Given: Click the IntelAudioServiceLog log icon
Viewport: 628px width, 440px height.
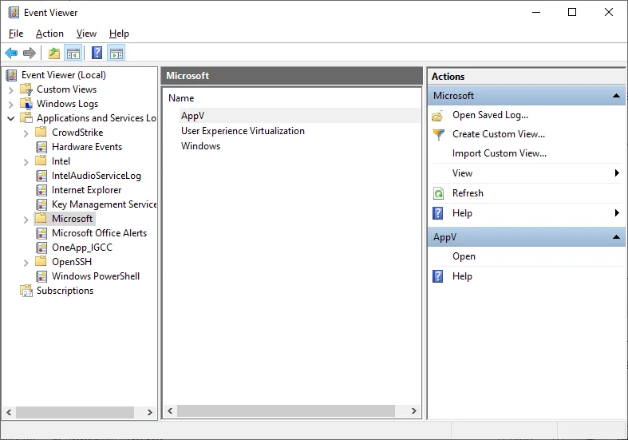Looking at the screenshot, I should tap(41, 176).
